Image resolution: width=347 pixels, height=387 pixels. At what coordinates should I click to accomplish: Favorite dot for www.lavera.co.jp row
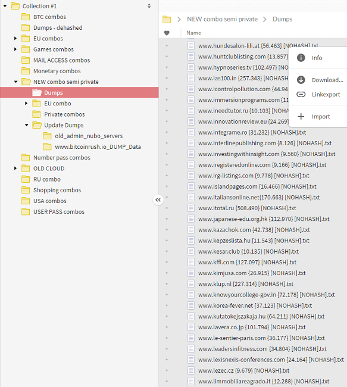pyautogui.click(x=167, y=327)
